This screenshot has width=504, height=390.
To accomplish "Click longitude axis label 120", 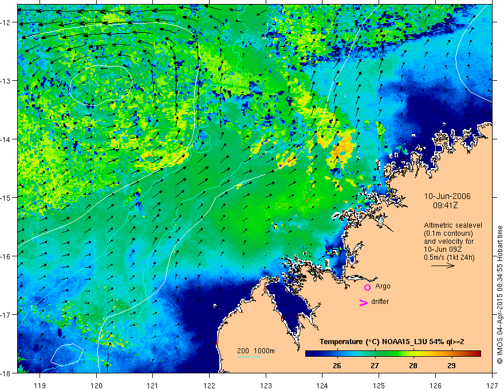I will (96, 386).
